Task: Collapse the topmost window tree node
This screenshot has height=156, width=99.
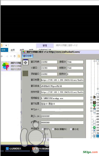Action: coord(94,61)
